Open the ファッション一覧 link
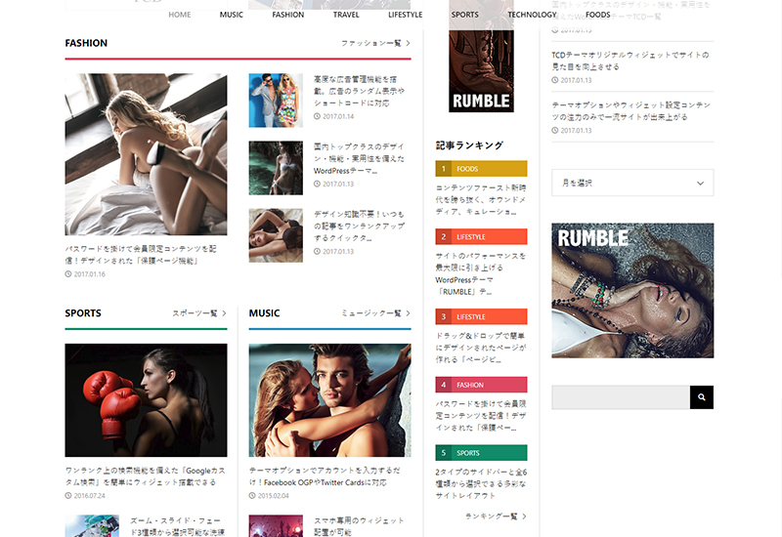Viewport: 782px width, 537px height. [x=375, y=43]
